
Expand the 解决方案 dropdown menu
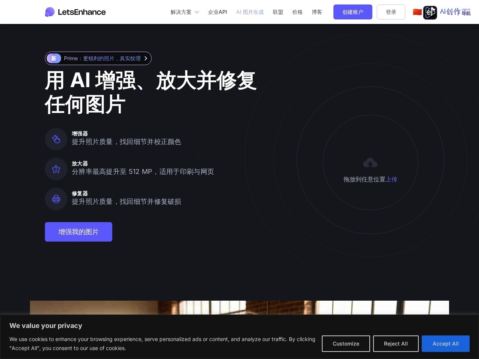coord(184,12)
